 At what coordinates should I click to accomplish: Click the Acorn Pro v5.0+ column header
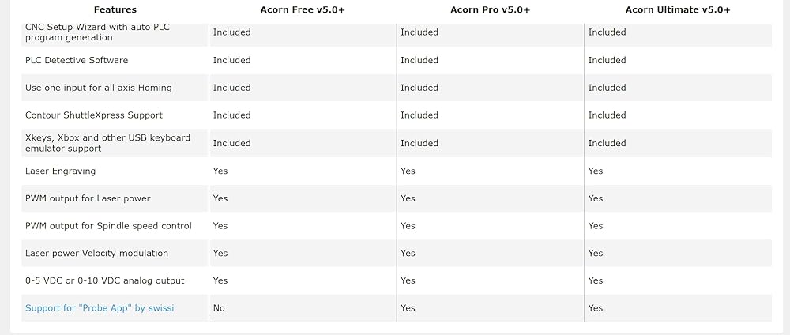pyautogui.click(x=490, y=10)
